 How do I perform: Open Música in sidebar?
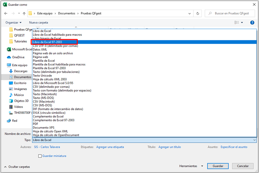[16, 95]
